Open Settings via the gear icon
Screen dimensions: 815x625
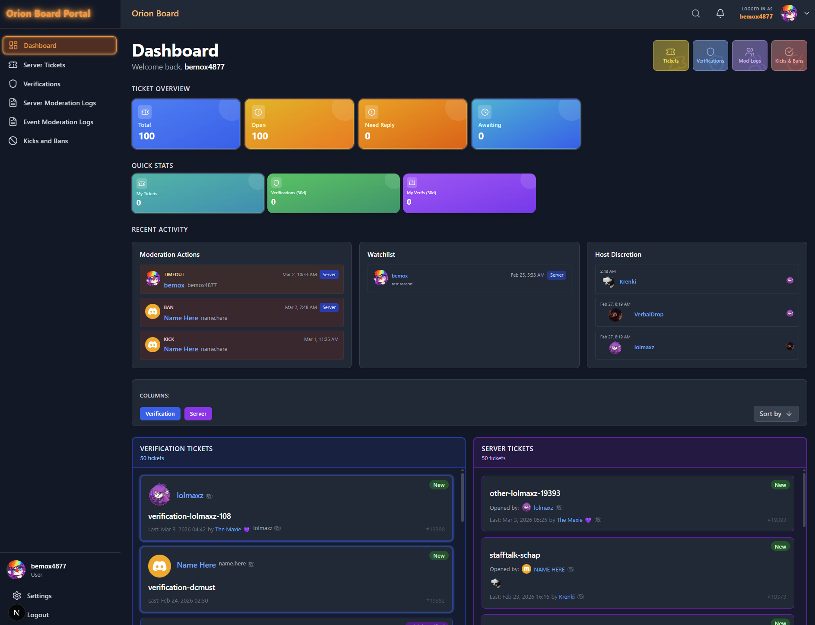tap(16, 596)
